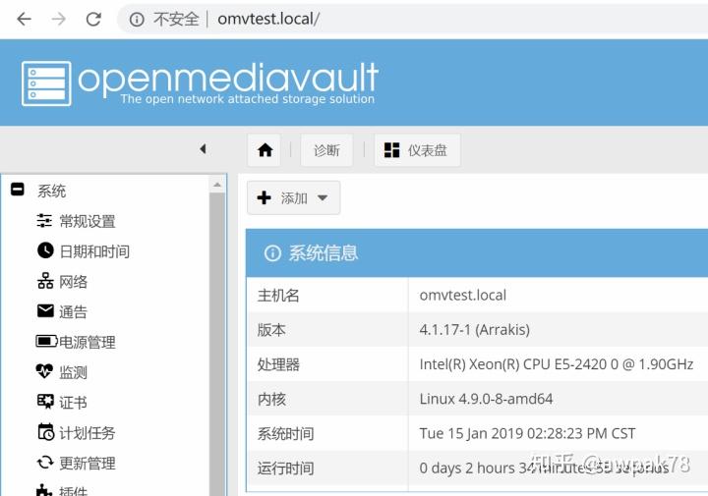Select 系统 in the navigation tree

[51, 191]
